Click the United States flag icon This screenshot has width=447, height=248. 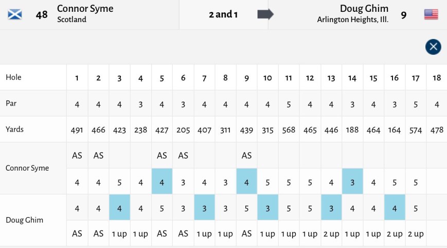(431, 14)
